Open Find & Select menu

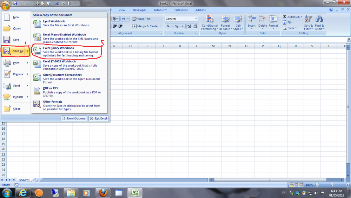coord(319,23)
